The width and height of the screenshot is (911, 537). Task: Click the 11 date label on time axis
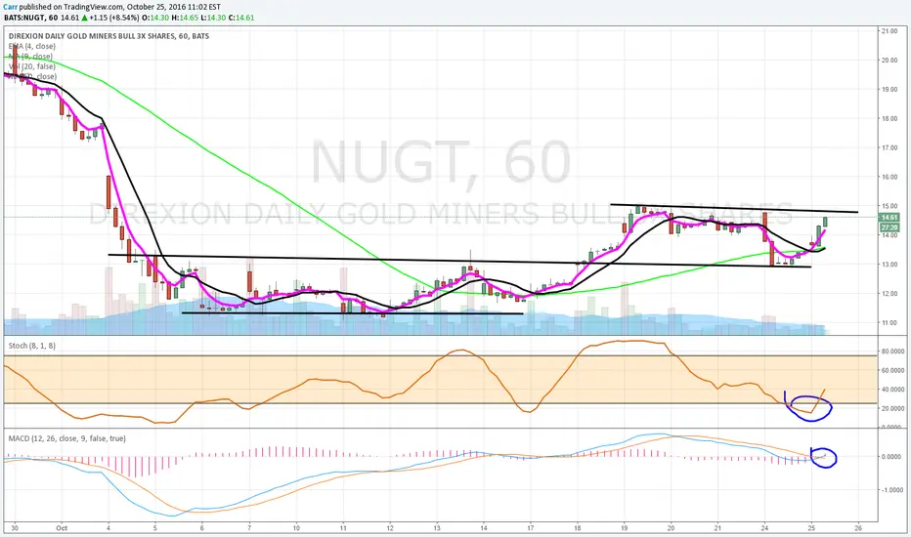pyautogui.click(x=343, y=528)
